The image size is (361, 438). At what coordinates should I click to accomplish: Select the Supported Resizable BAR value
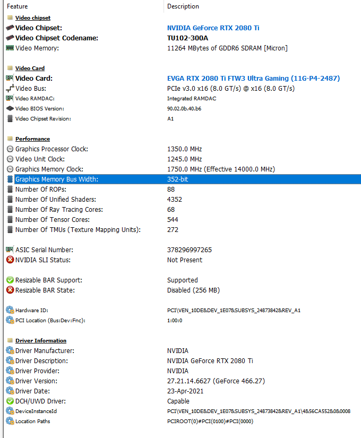coord(183,280)
